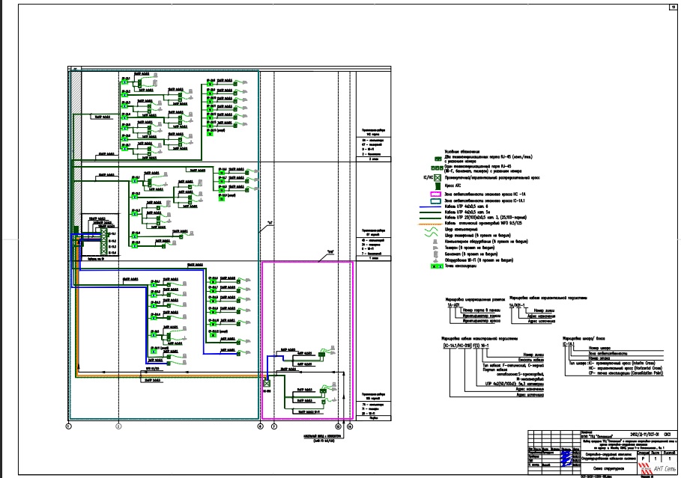This screenshot has height=478, width=681.
Task: Click the two-port RJ-45 outlet legend symbol
Action: pos(438,159)
